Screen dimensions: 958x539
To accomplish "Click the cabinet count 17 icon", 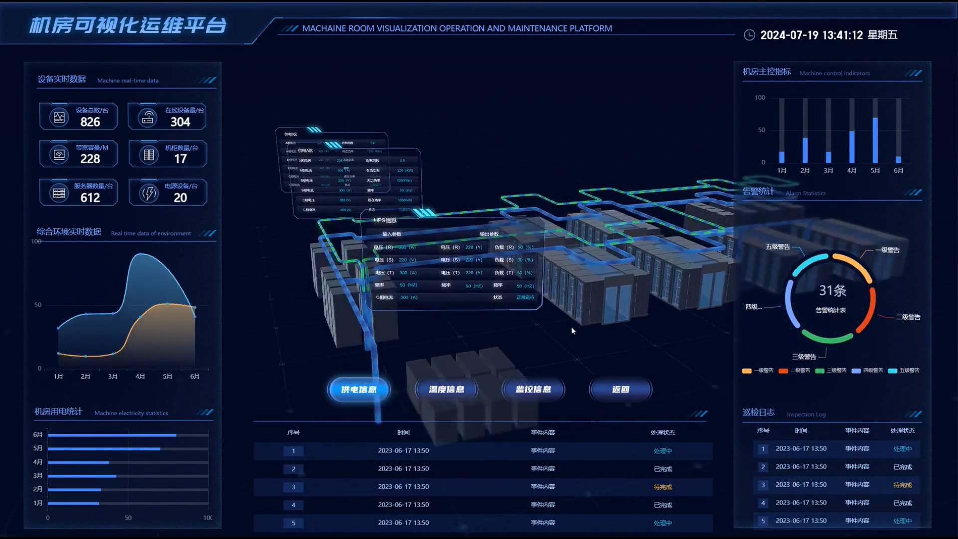I will coord(149,155).
